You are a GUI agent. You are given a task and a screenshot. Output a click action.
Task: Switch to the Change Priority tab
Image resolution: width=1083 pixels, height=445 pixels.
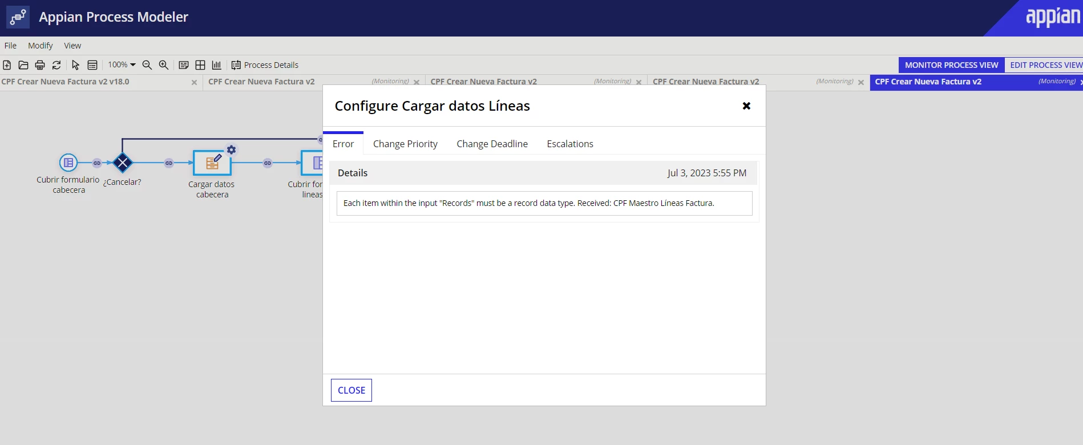click(405, 144)
